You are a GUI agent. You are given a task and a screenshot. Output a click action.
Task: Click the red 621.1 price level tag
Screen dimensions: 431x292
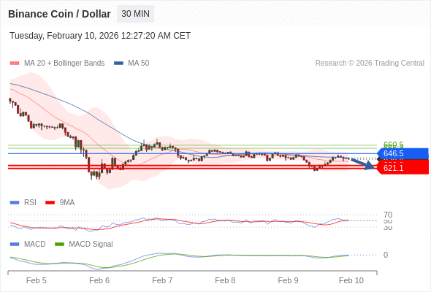(403, 168)
